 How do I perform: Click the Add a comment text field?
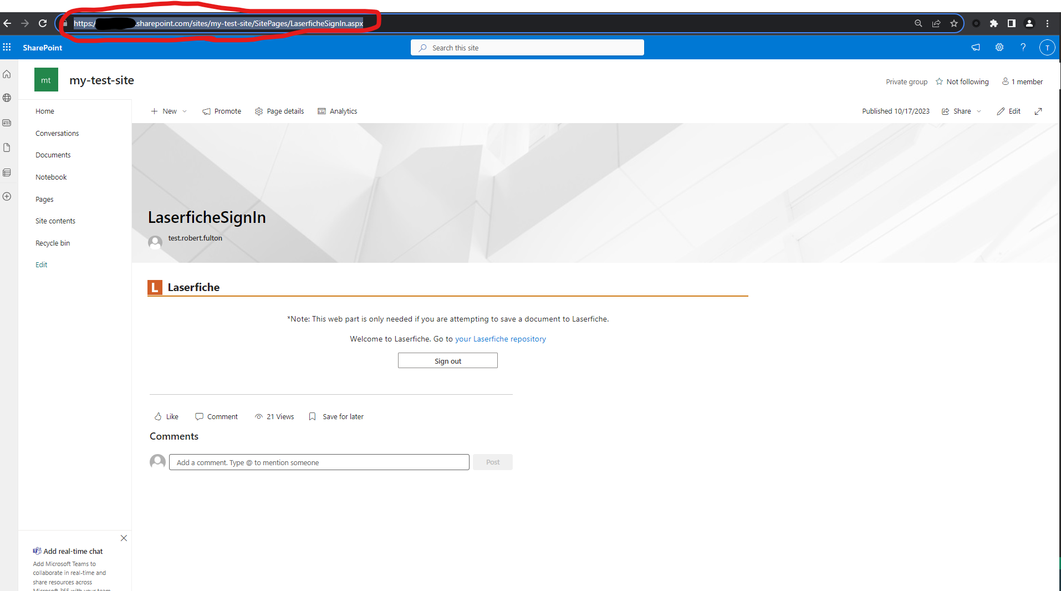[x=319, y=463]
